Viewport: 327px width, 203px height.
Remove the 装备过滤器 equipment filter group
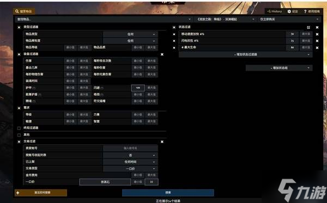point(162,54)
